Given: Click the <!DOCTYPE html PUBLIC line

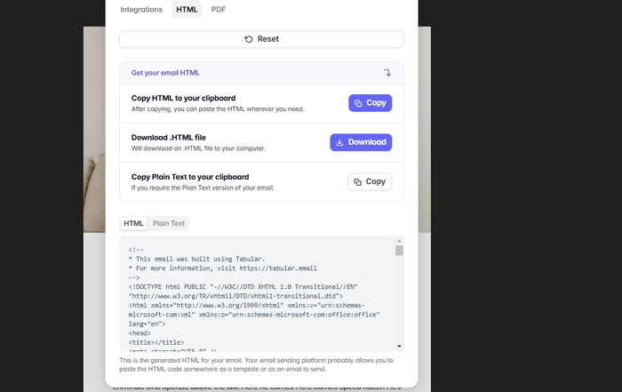Looking at the screenshot, I should (x=243, y=287).
